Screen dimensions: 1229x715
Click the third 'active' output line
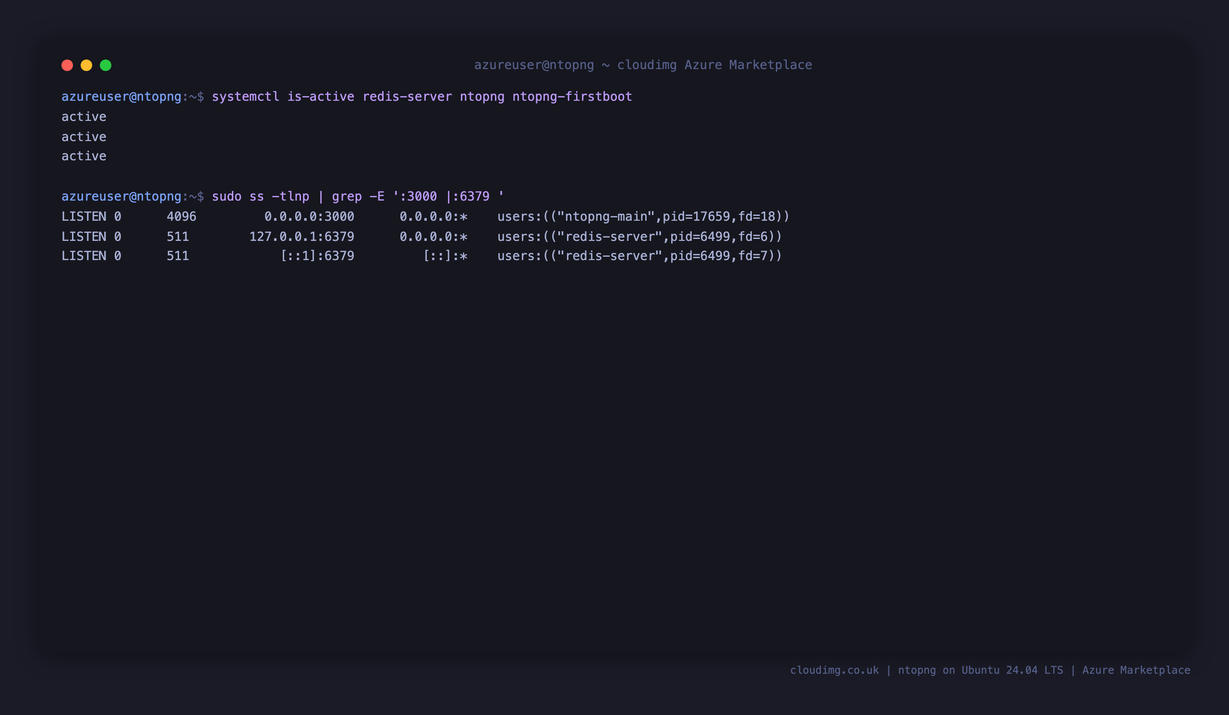click(x=84, y=156)
